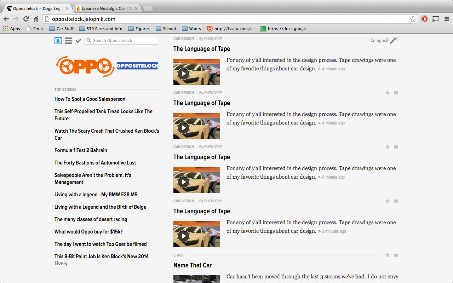
Task: Open the three-line list view icon
Action: [69, 41]
